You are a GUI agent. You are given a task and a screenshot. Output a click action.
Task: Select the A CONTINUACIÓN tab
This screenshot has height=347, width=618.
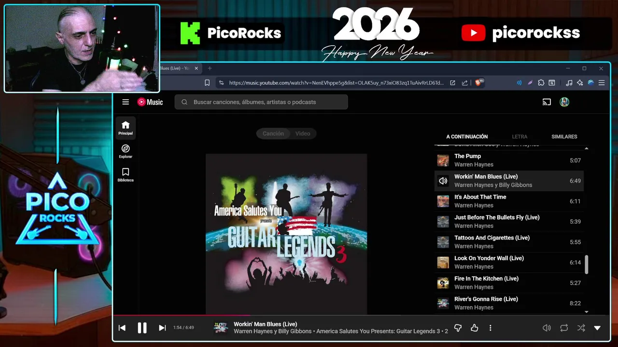tap(467, 137)
